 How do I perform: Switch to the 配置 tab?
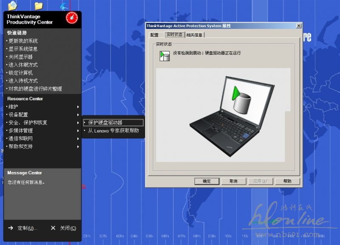point(154,35)
